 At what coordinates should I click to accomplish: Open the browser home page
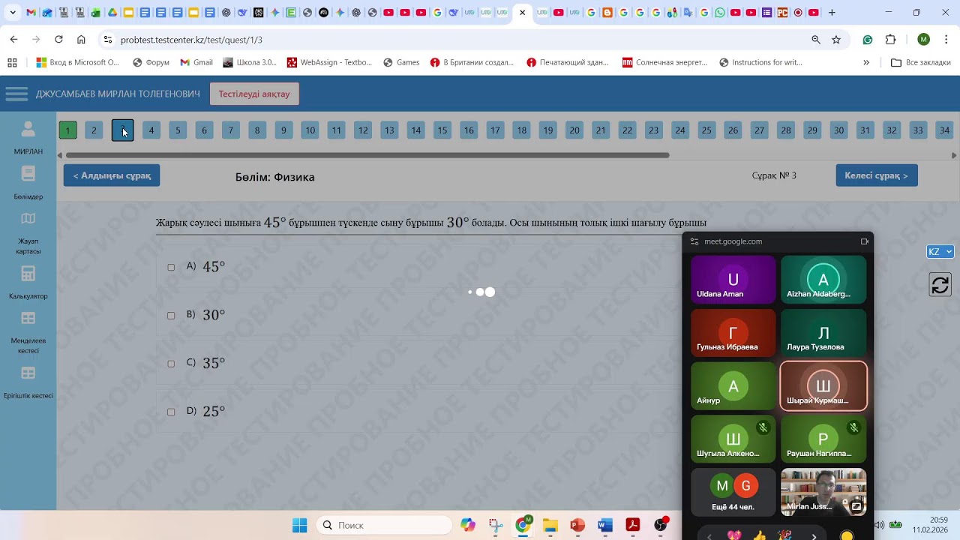(x=81, y=40)
